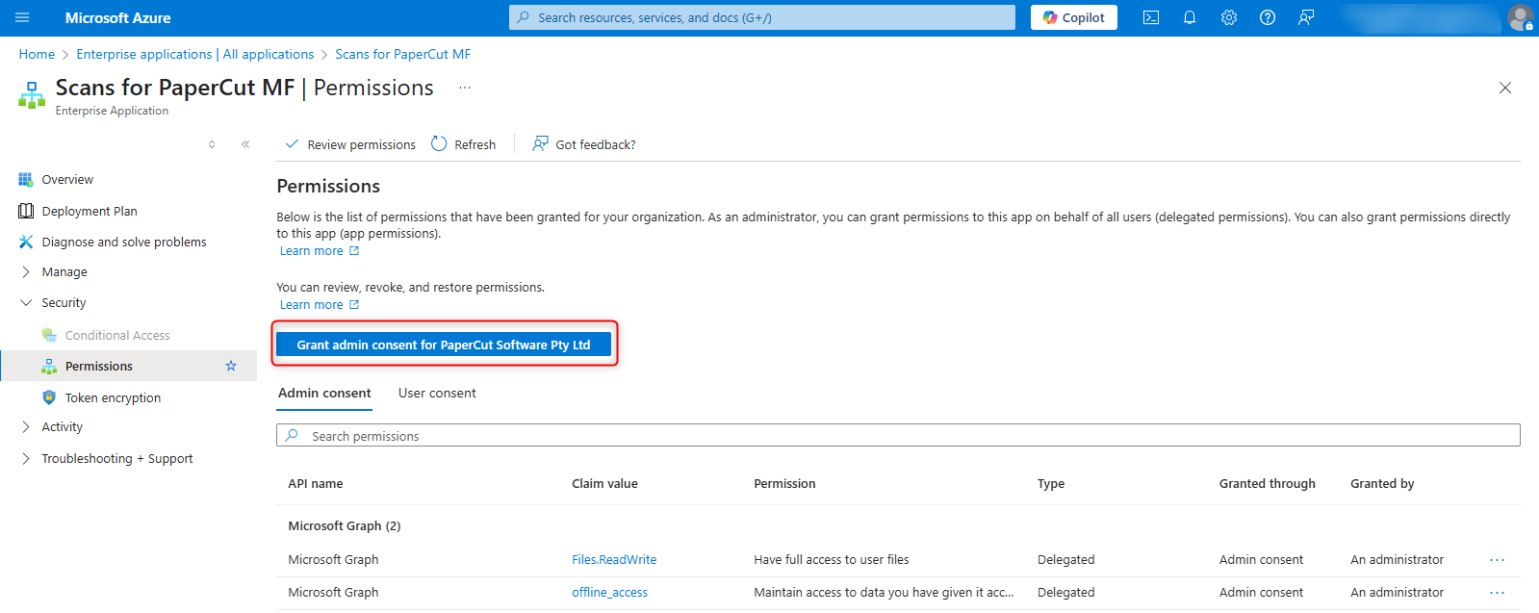Viewport: 1539px width, 613px height.
Task: Open the account avatar menu
Action: (1521, 17)
